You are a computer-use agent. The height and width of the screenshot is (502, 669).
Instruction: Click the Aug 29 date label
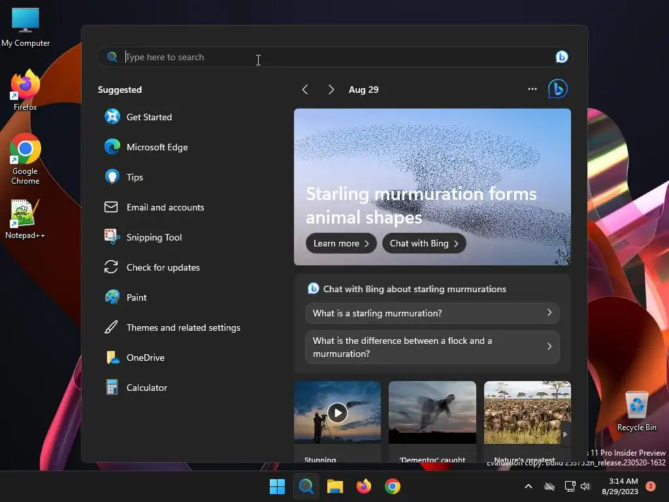coord(363,90)
